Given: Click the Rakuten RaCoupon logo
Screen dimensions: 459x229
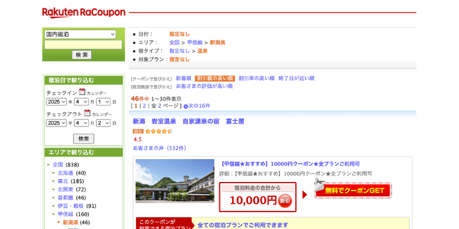Looking at the screenshot, I should [84, 13].
